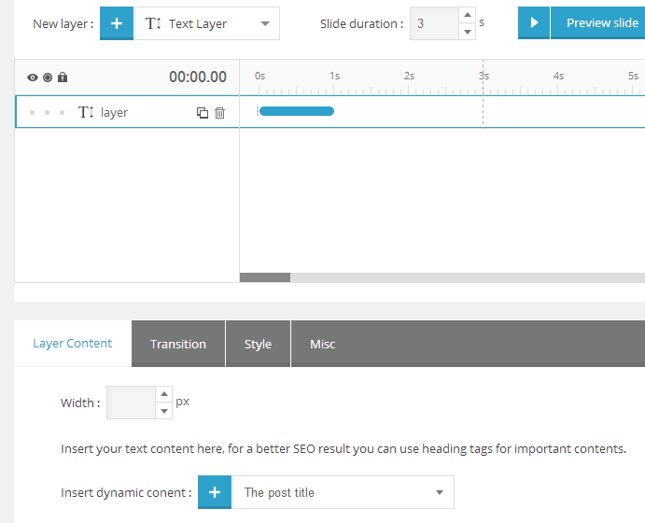Delete the layer with trash icon
The width and height of the screenshot is (645, 523).
(220, 113)
